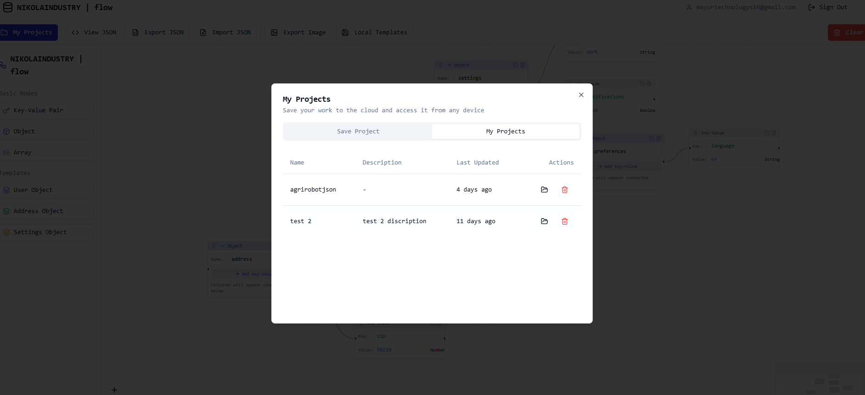Select the My Projects tab in dialog
This screenshot has height=395, width=865.
point(505,132)
